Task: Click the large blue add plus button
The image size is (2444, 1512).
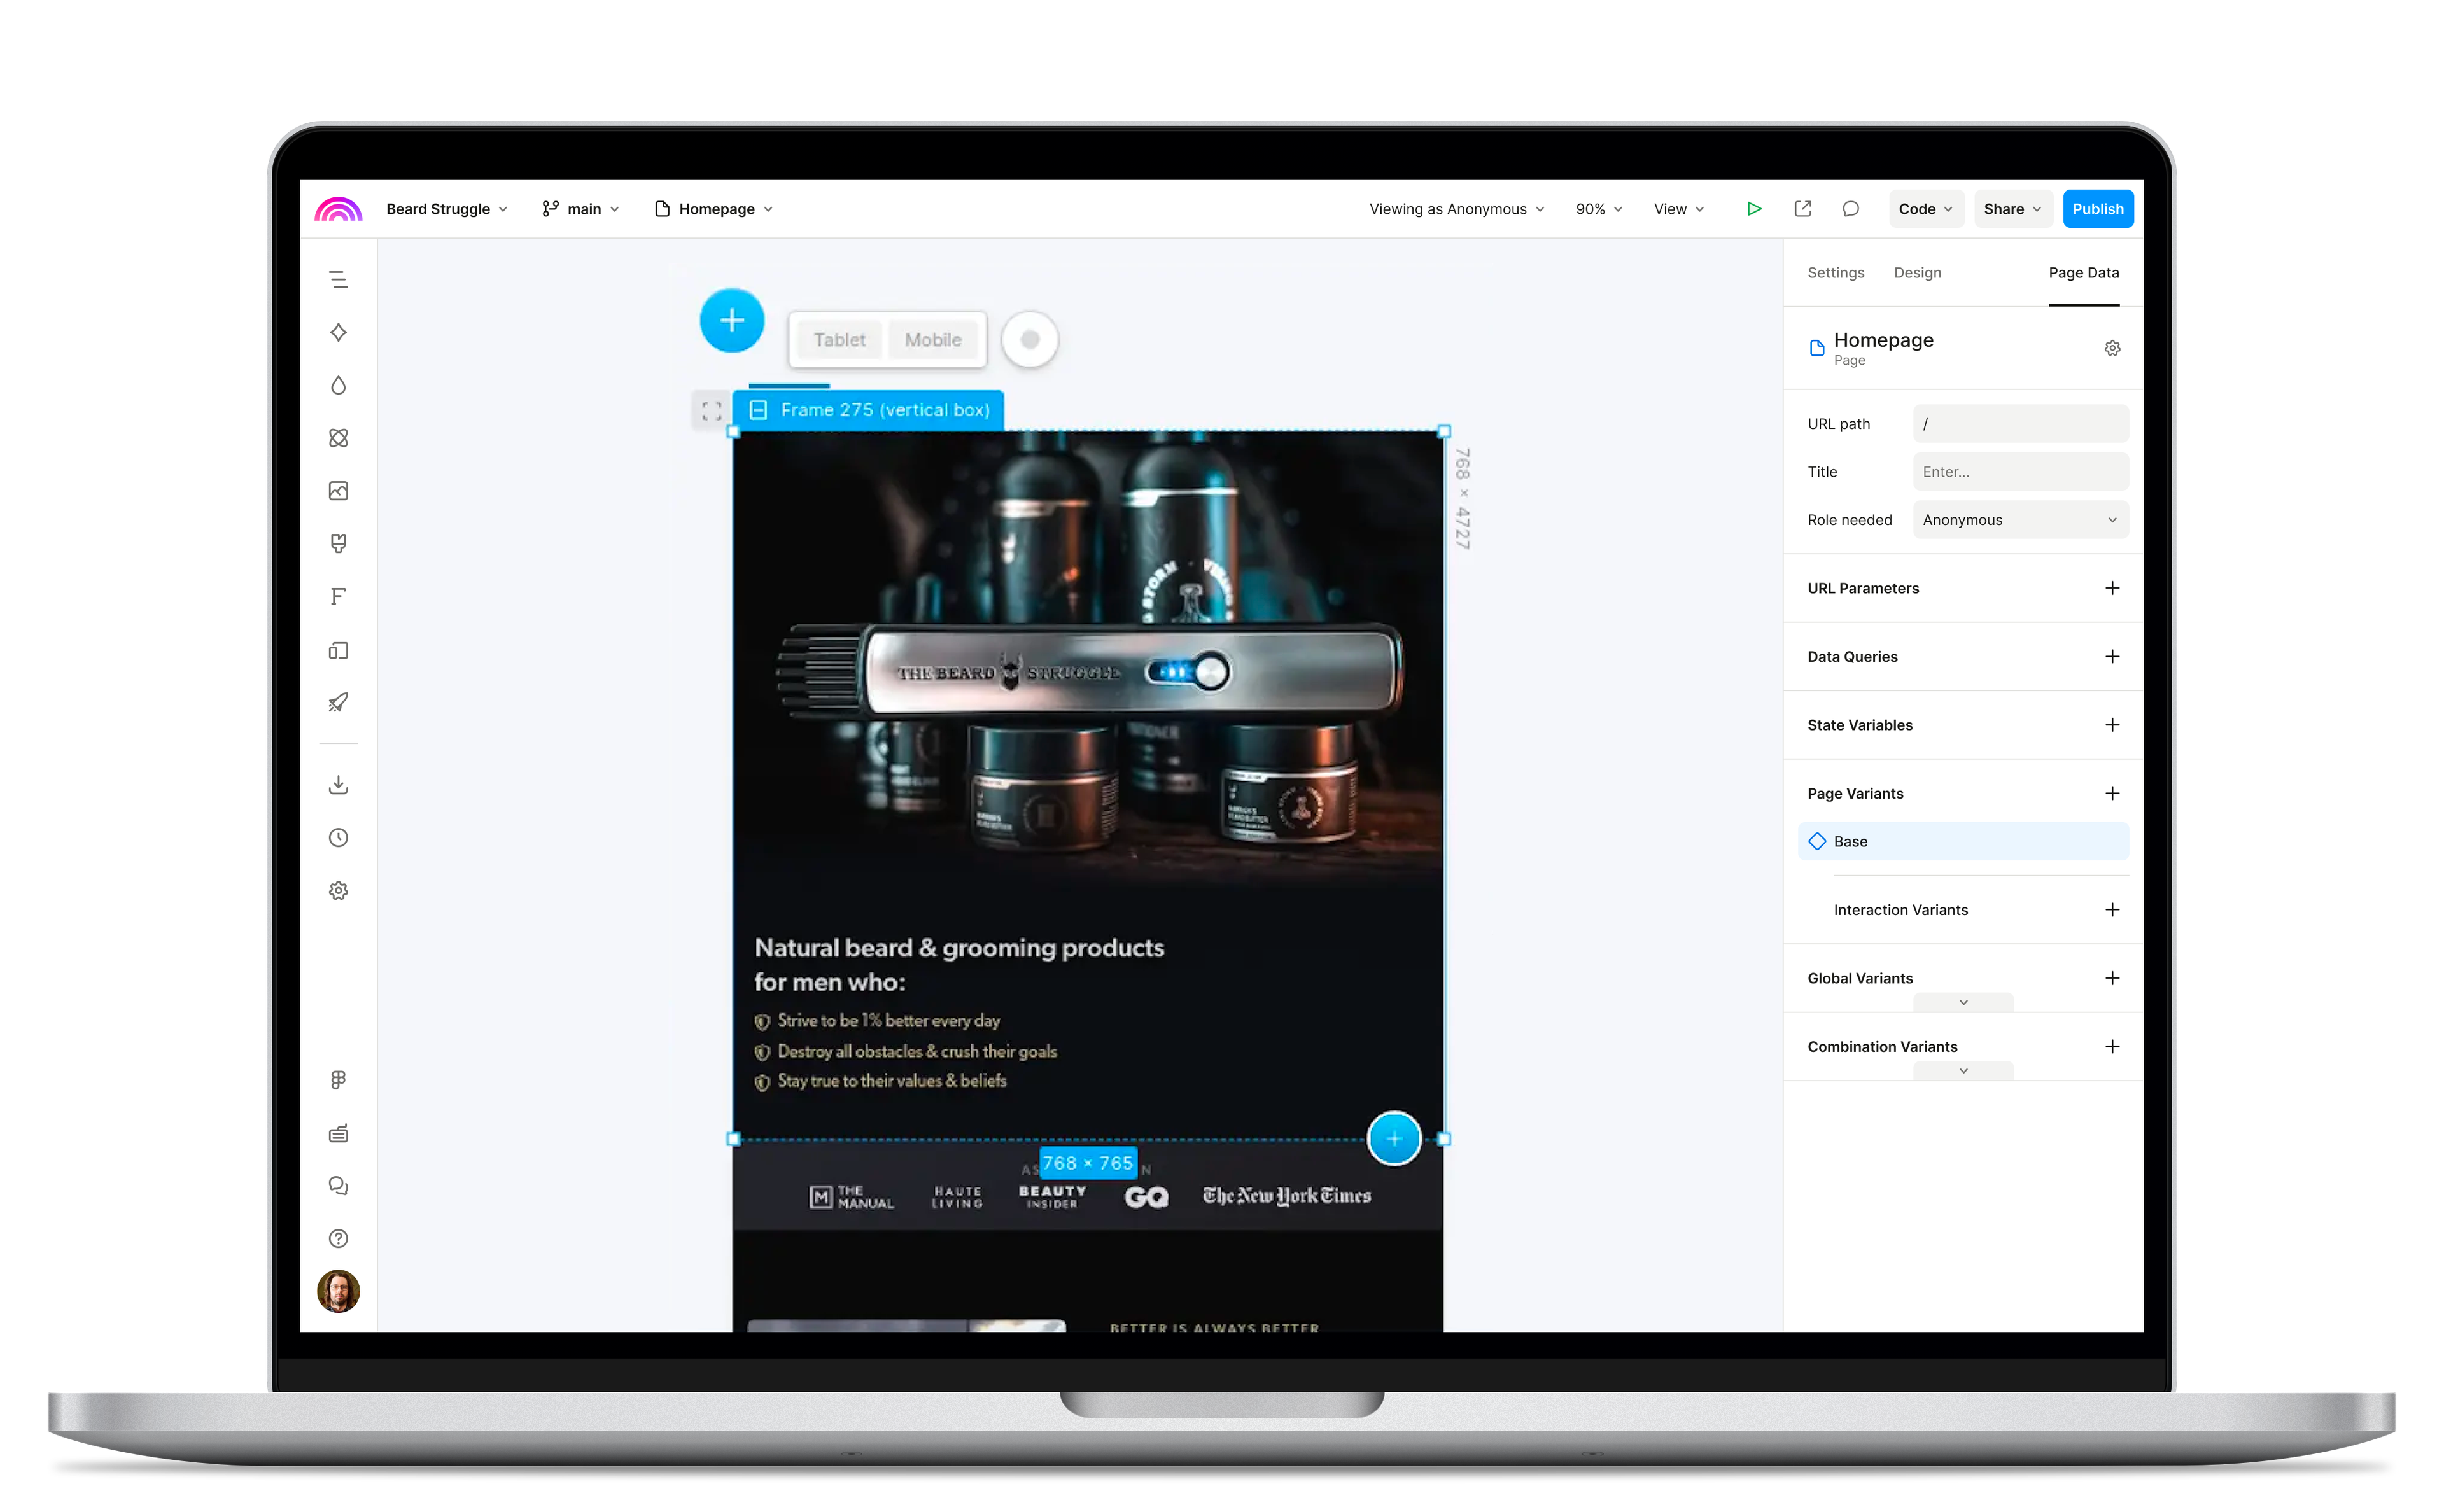Action: [732, 320]
